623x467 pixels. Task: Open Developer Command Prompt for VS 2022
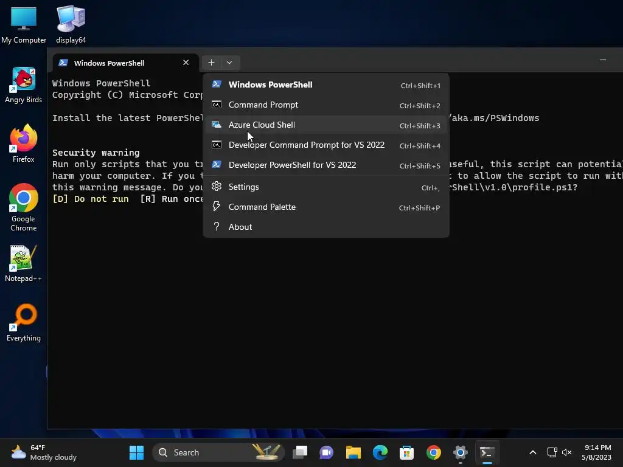pyautogui.click(x=326, y=145)
